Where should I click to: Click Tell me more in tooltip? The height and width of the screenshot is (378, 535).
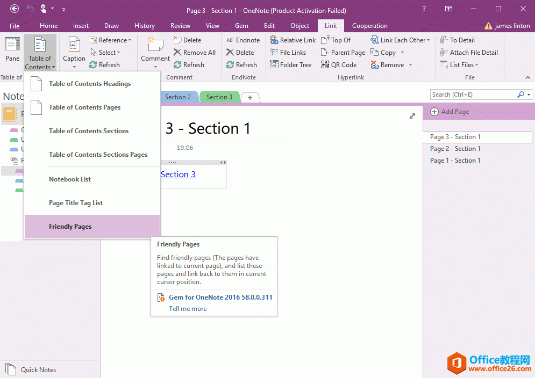188,309
